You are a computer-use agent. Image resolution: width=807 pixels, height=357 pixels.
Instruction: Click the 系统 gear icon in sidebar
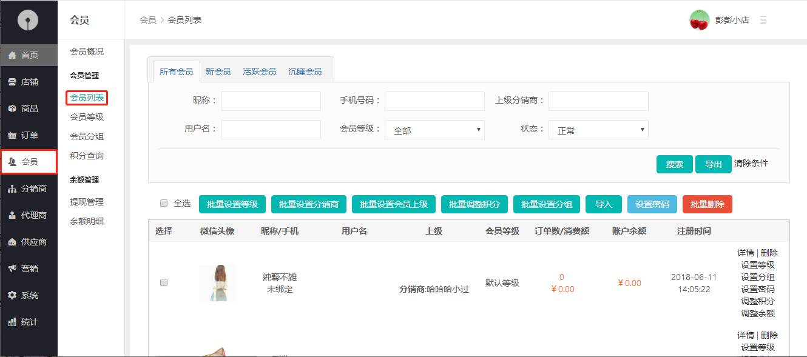12,295
